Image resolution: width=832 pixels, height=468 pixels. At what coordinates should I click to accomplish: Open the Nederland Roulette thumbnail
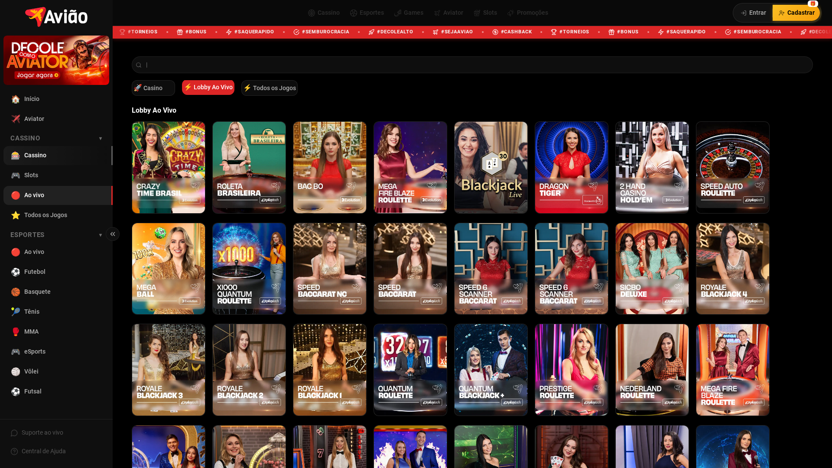click(x=652, y=370)
